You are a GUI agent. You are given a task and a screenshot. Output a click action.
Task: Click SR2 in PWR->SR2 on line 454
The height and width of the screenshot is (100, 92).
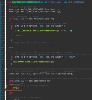pos(42,26)
